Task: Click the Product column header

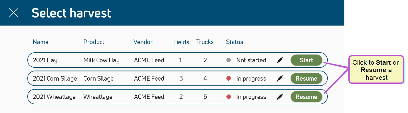Action: point(94,42)
